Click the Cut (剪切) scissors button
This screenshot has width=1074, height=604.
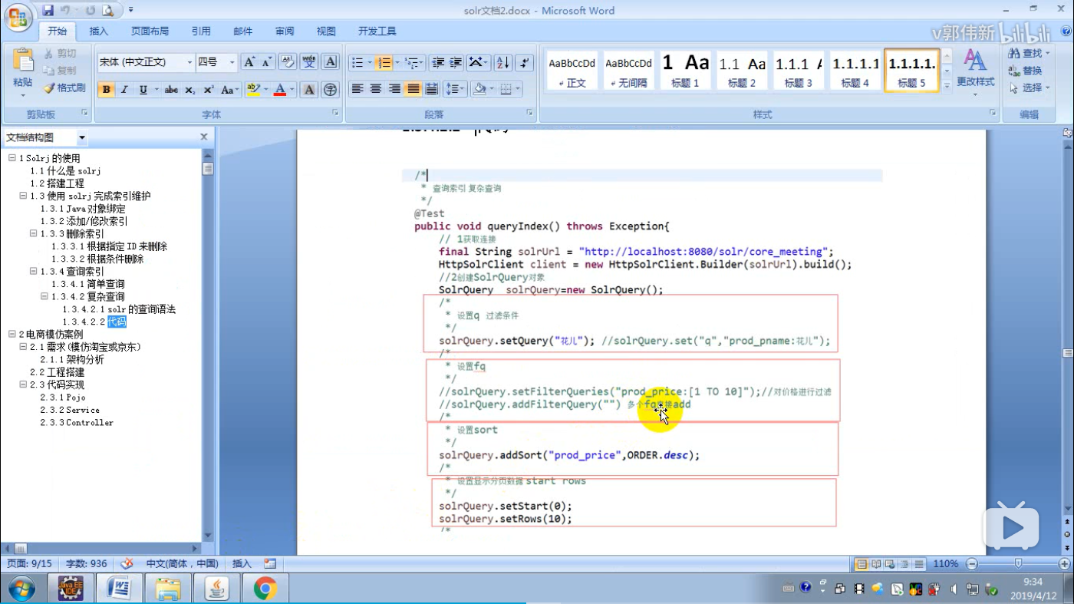tap(60, 53)
